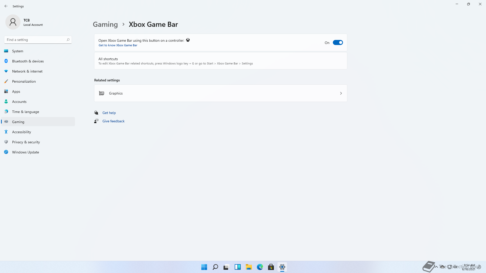
Task: Click the Related settings heading
Action: click(x=107, y=80)
